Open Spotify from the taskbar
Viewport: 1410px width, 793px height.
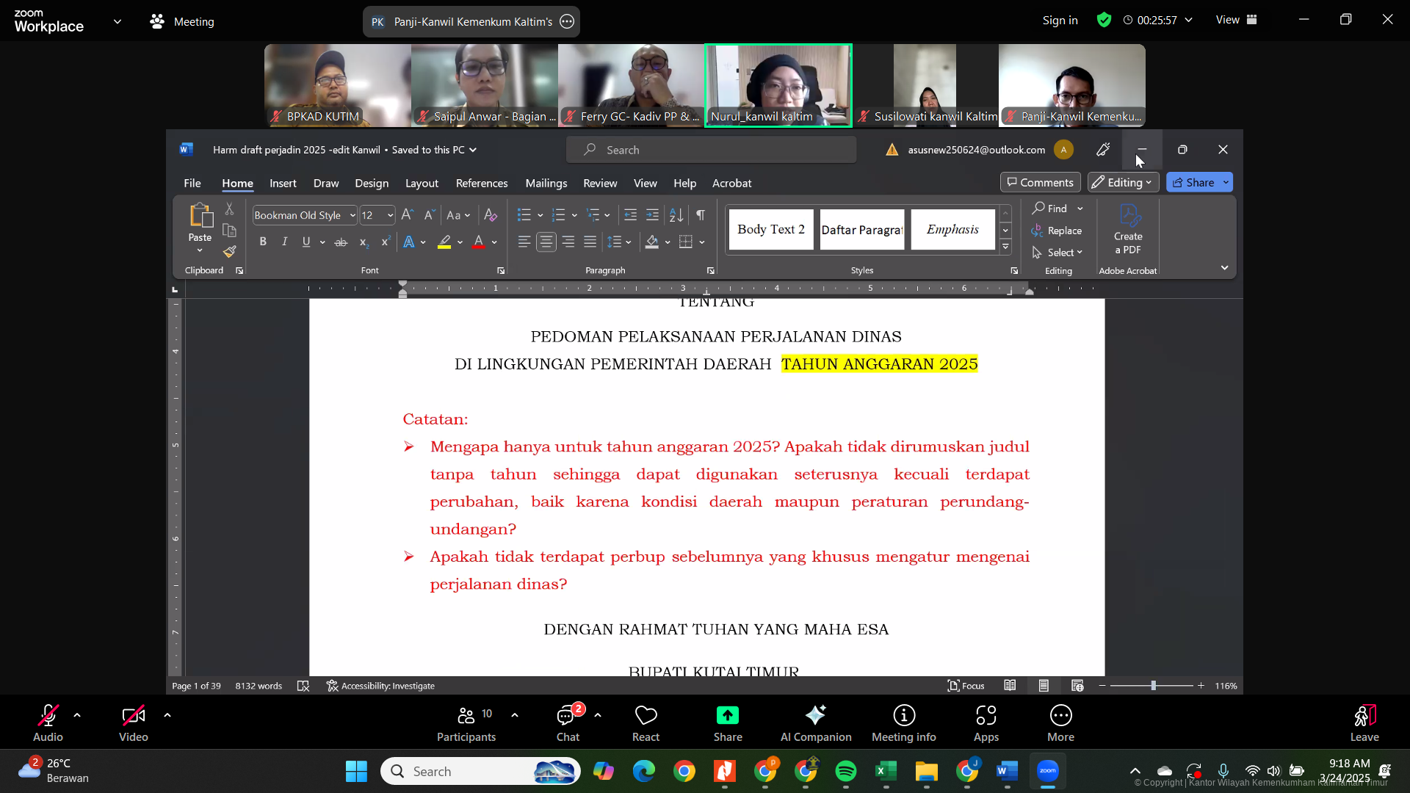846,771
